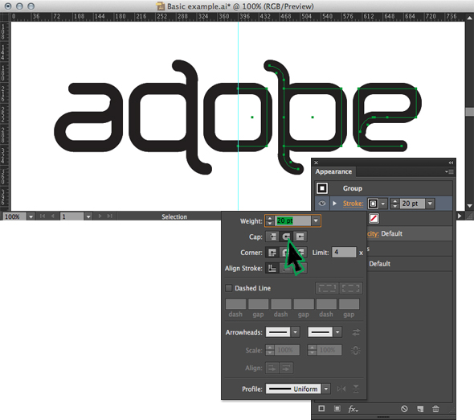Click the Opacity link in Appearance panel

(373, 233)
